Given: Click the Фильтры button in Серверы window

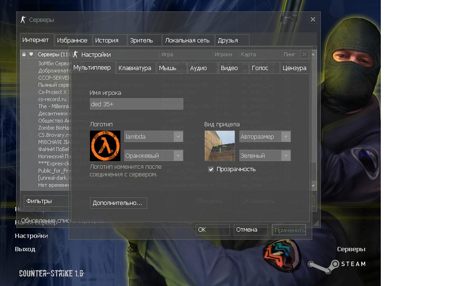Looking at the screenshot, I should click(x=47, y=201).
